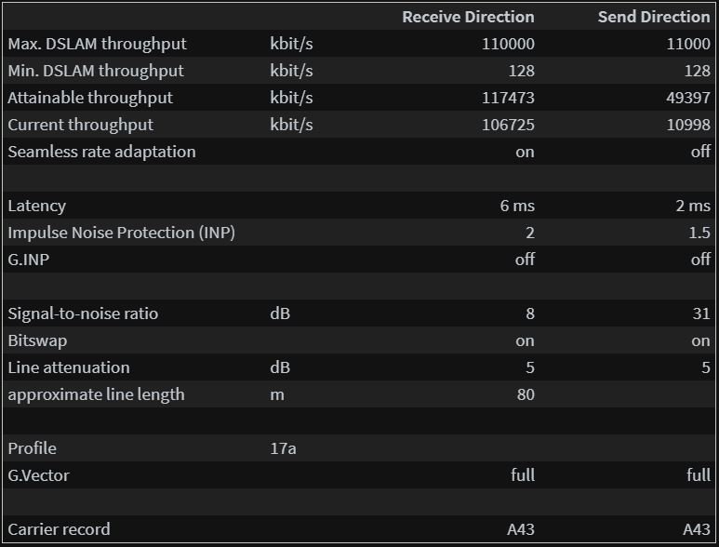This screenshot has height=547, width=719.
Task: Click the Signal-to-noise ratio label
Action: click(x=83, y=314)
